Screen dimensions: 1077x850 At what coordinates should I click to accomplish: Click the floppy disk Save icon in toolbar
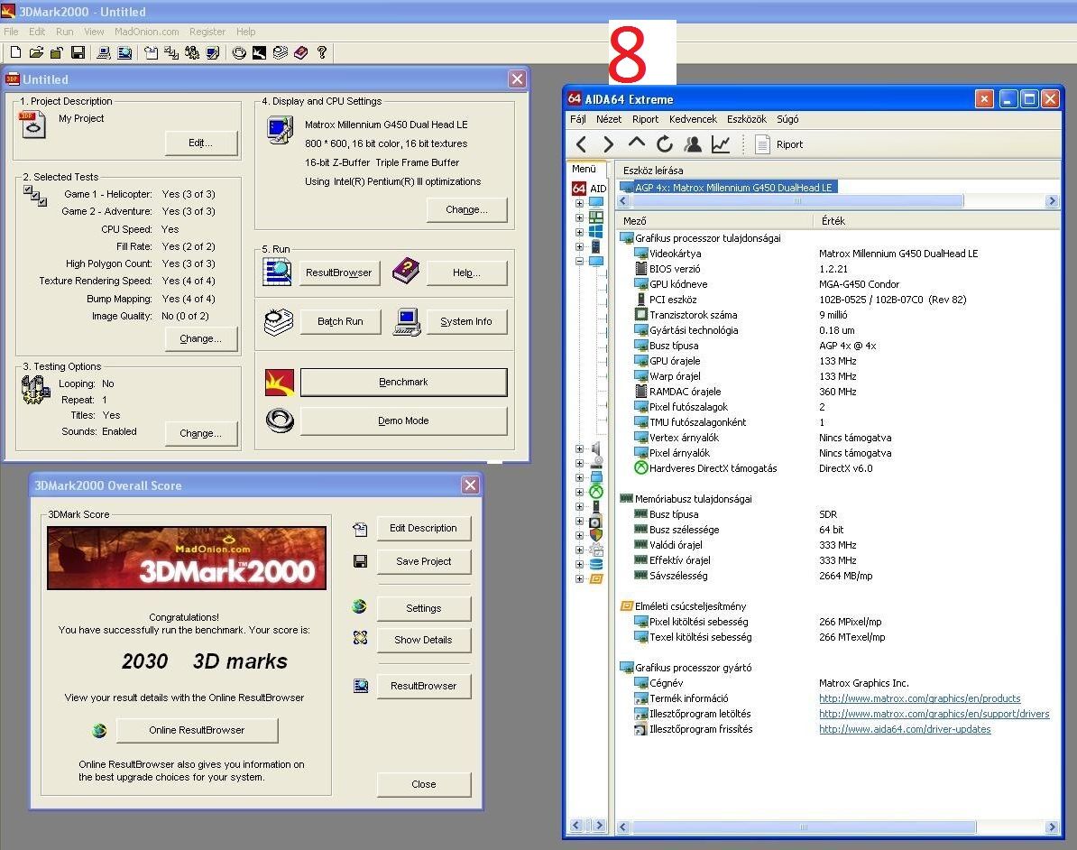click(x=78, y=52)
